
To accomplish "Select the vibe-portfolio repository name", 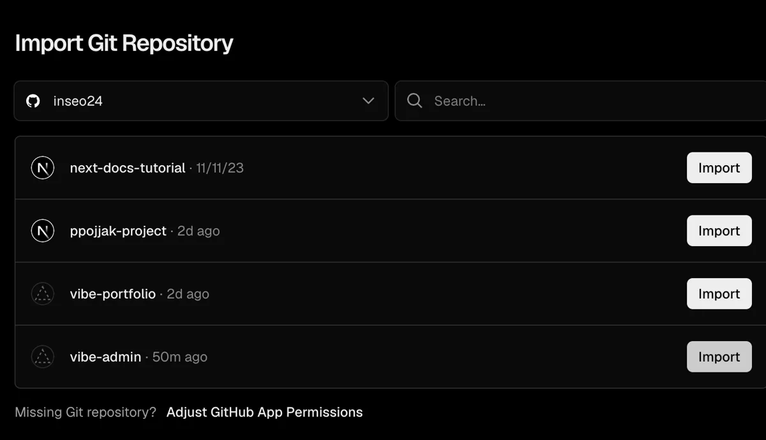I will (113, 294).
